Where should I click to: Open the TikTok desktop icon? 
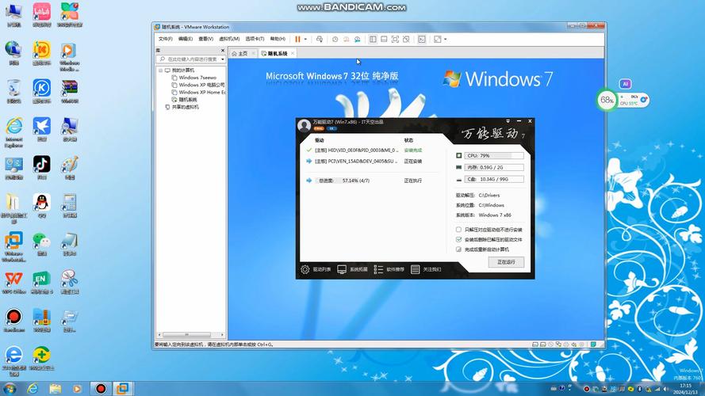click(42, 167)
